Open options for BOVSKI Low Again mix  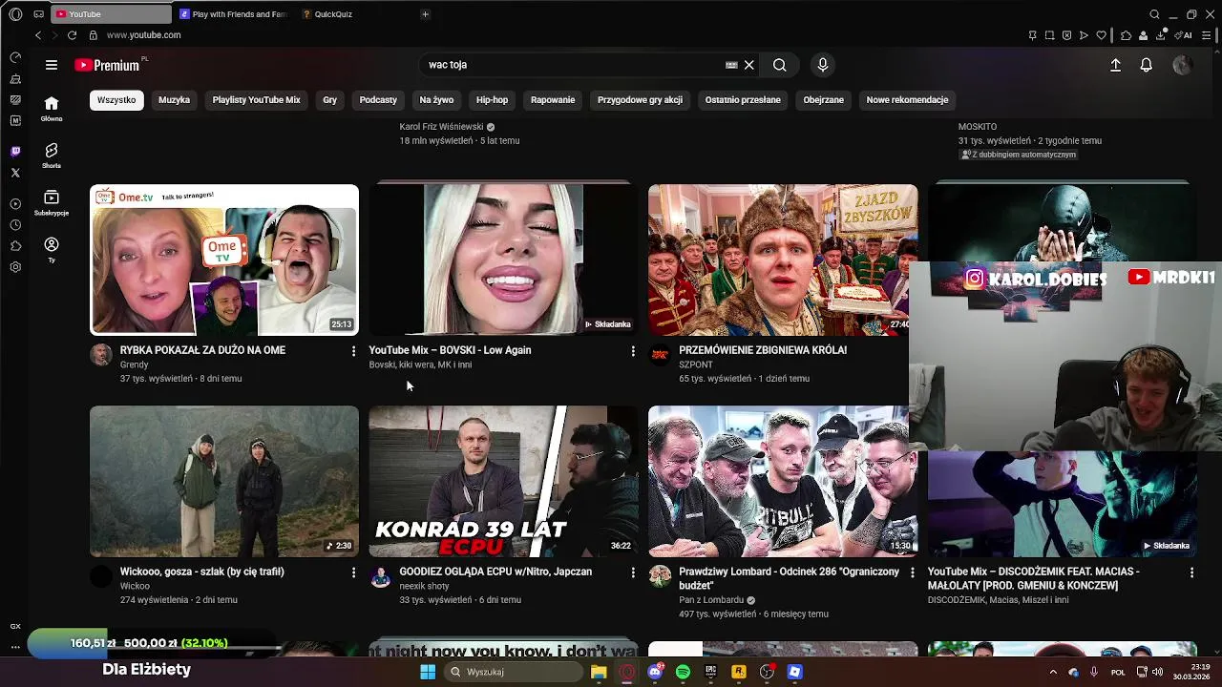[632, 351]
